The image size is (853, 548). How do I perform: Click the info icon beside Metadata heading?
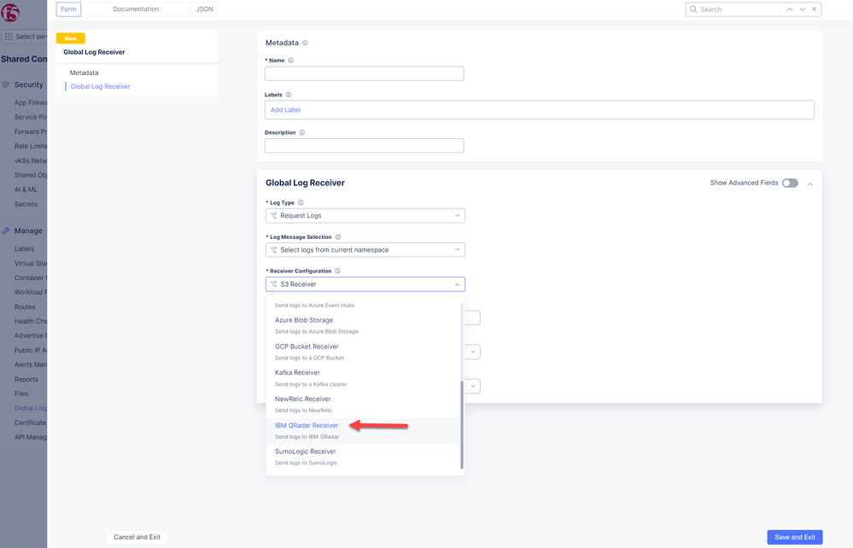click(305, 43)
